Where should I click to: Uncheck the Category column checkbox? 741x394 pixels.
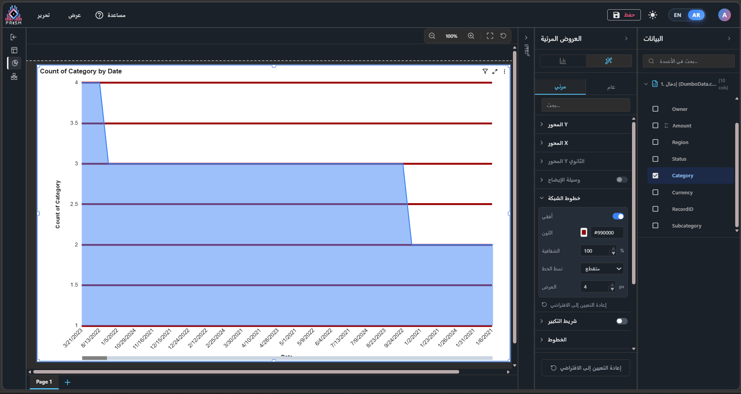tap(655, 176)
